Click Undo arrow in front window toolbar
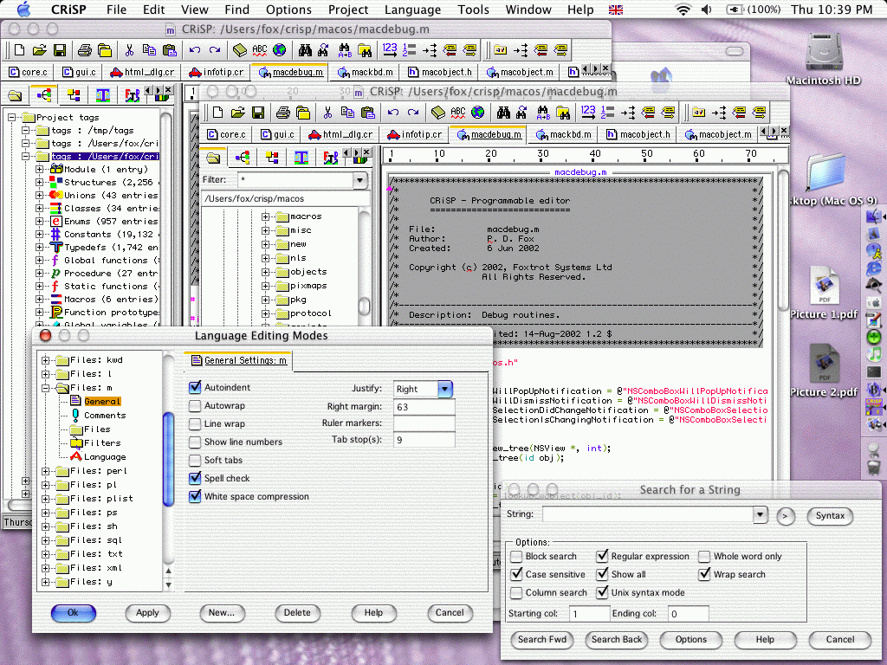Screen dimensions: 887x665 393,113
